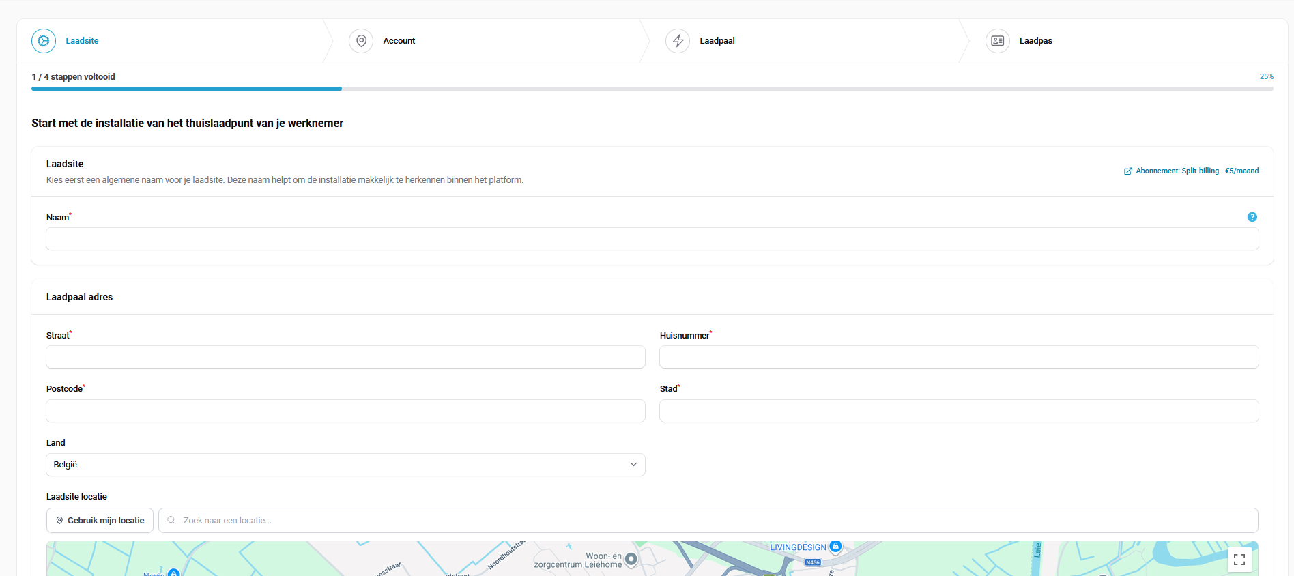Focus the Stad input field
Screen dimensions: 1294x576
959,411
